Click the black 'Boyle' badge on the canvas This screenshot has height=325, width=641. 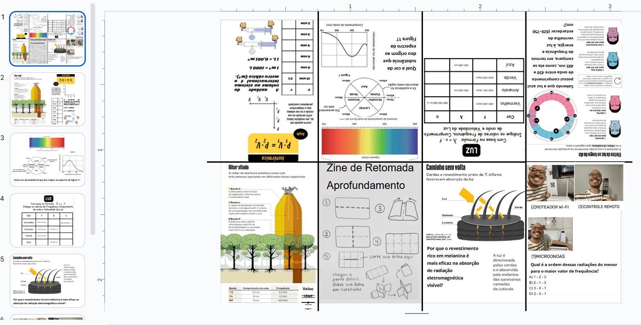coord(301,135)
